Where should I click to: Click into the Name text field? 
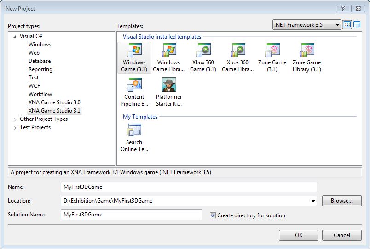click(189, 187)
